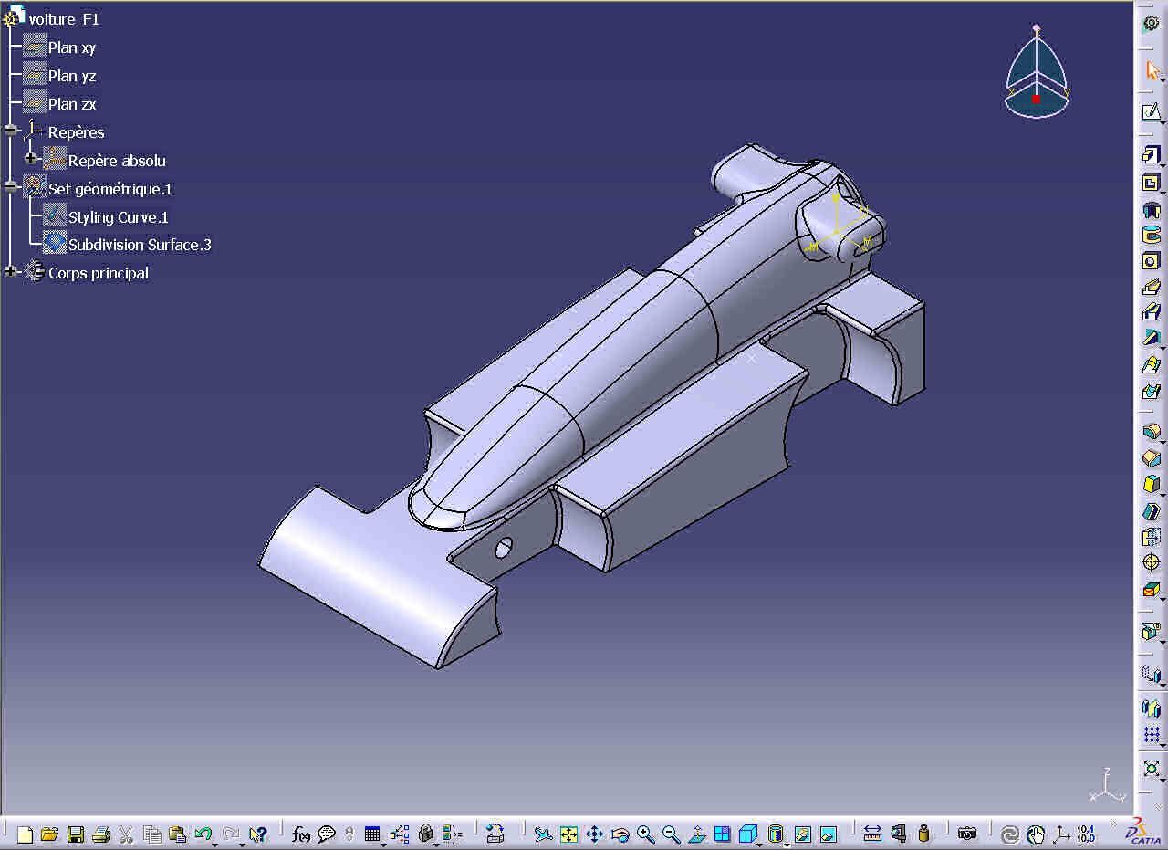This screenshot has height=850, width=1168.
Task: Select voiture_F1 root in tree
Action: 64,19
